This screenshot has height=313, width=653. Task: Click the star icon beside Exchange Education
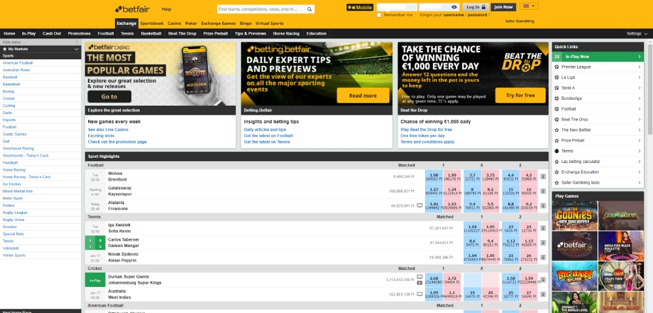(x=557, y=172)
